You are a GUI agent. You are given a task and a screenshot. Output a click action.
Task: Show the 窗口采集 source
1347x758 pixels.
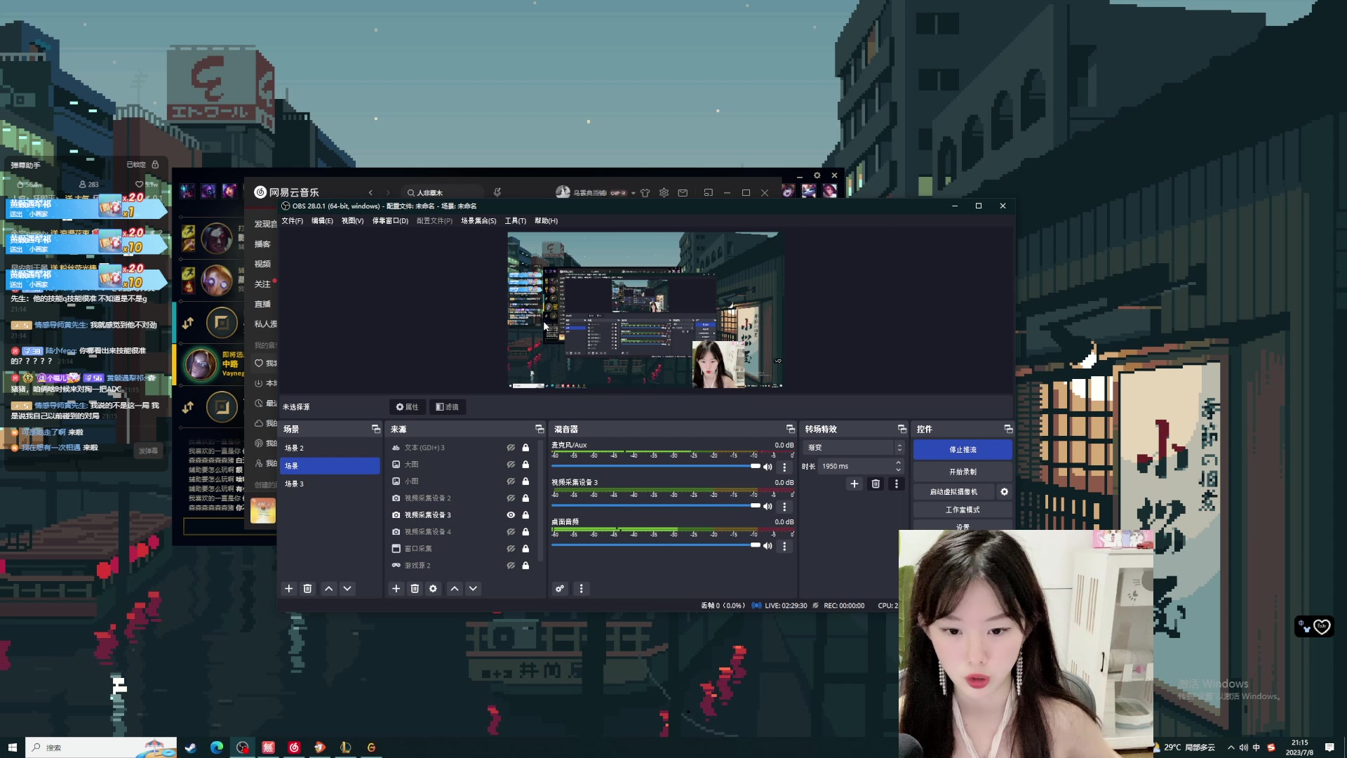(x=511, y=549)
